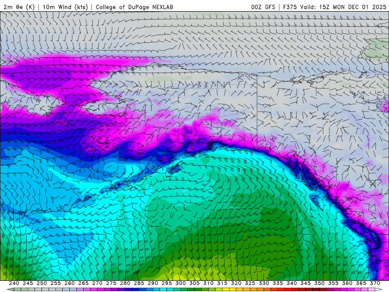The width and height of the screenshot is (389, 292).
Task: Click the 240 value on color scale
Action: (14, 283)
